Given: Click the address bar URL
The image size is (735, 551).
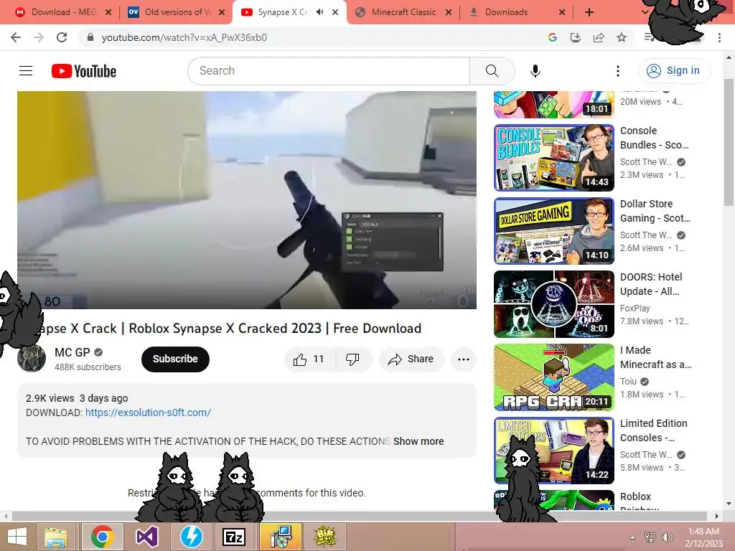Looking at the screenshot, I should click(184, 37).
